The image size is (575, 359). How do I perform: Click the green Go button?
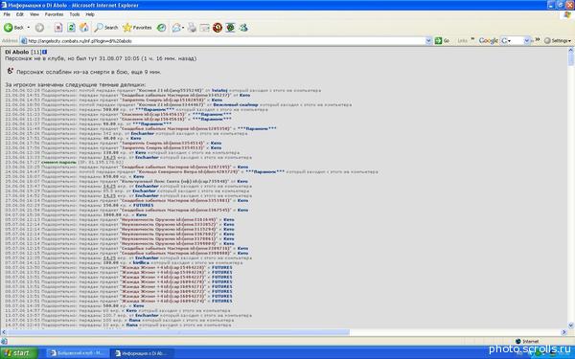coord(442,40)
